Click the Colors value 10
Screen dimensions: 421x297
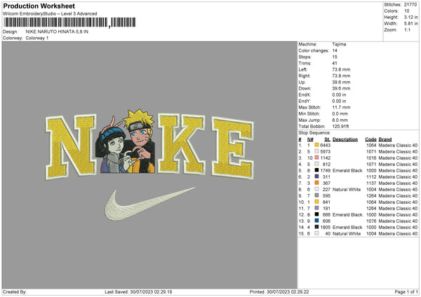[406, 11]
